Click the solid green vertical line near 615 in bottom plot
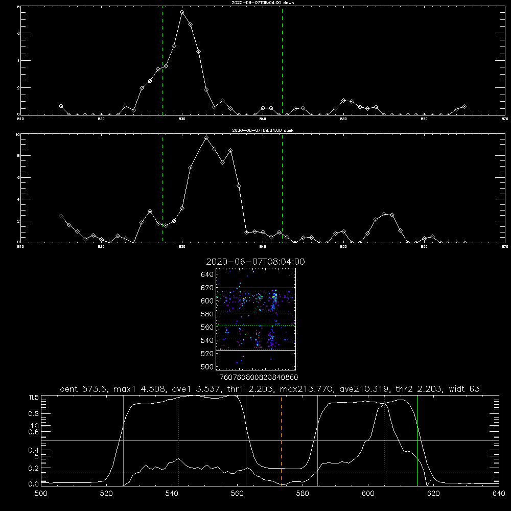Viewport: 511px width, 511px height. tap(417, 440)
